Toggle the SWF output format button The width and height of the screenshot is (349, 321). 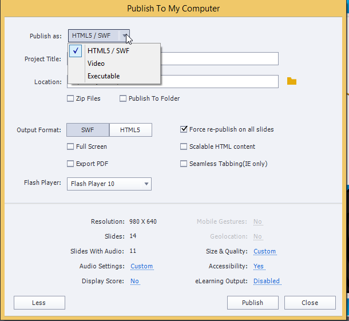88,130
